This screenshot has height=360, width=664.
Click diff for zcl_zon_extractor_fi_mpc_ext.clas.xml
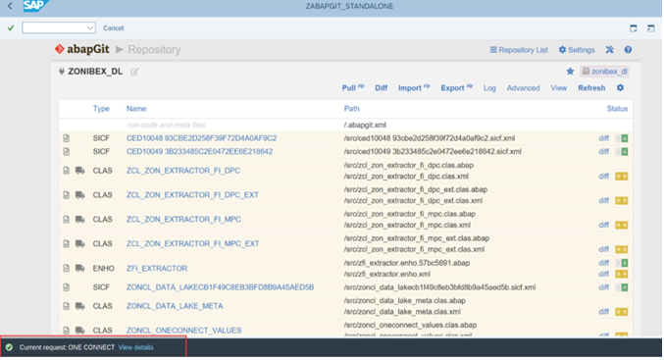coord(603,249)
